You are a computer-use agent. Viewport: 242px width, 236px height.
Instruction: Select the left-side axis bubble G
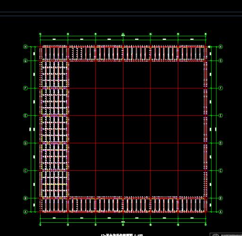click(x=26, y=60)
